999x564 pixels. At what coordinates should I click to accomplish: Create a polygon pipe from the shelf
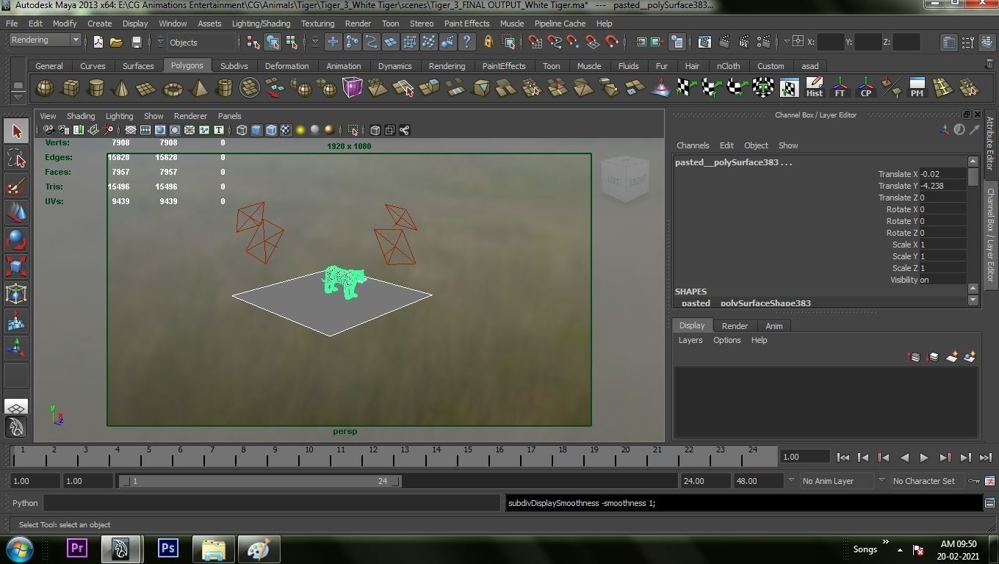224,88
